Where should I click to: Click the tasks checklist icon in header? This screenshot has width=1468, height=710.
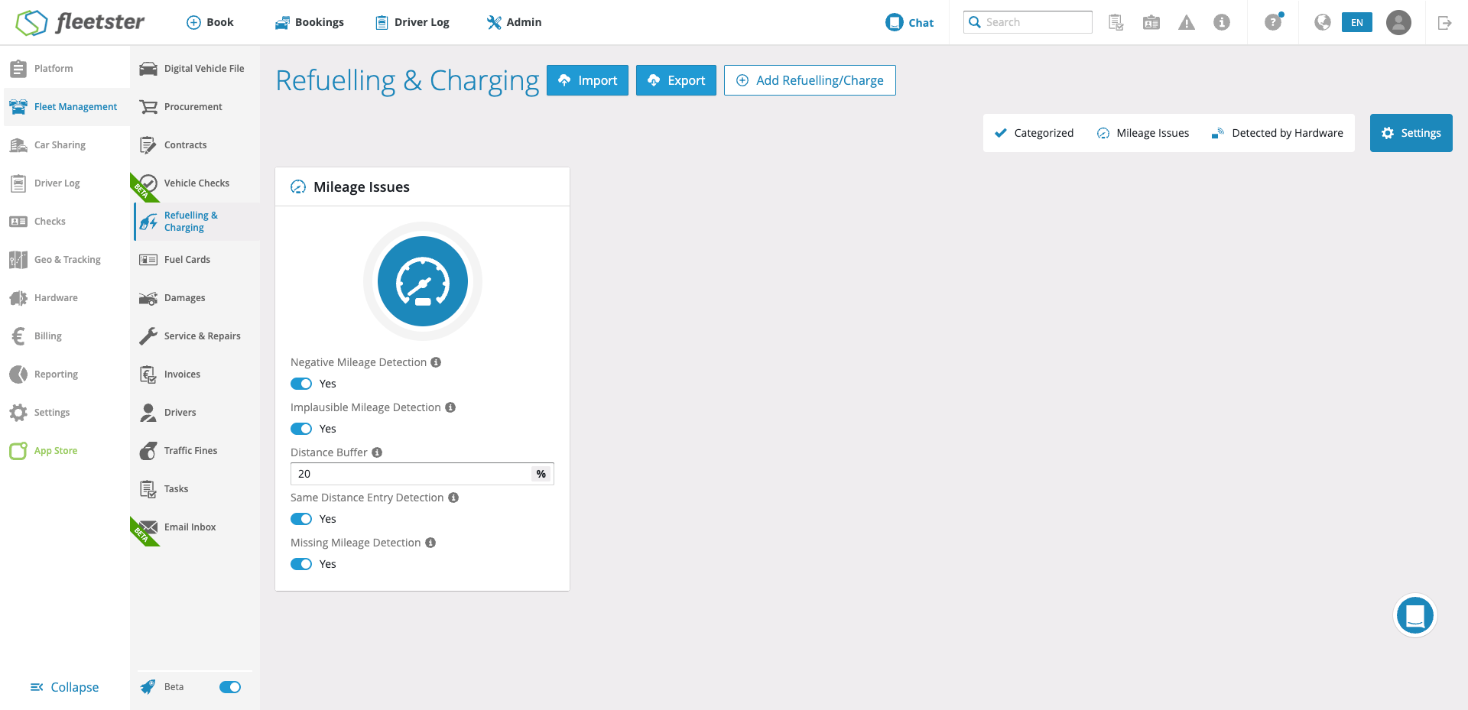[x=1116, y=22]
